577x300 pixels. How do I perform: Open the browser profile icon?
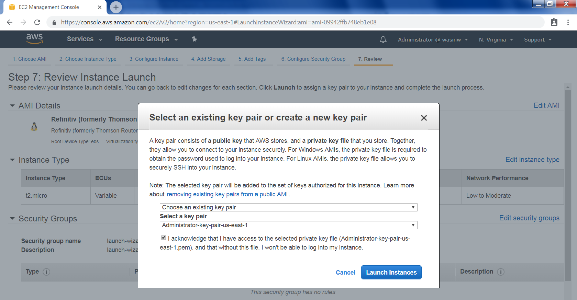[x=554, y=22]
